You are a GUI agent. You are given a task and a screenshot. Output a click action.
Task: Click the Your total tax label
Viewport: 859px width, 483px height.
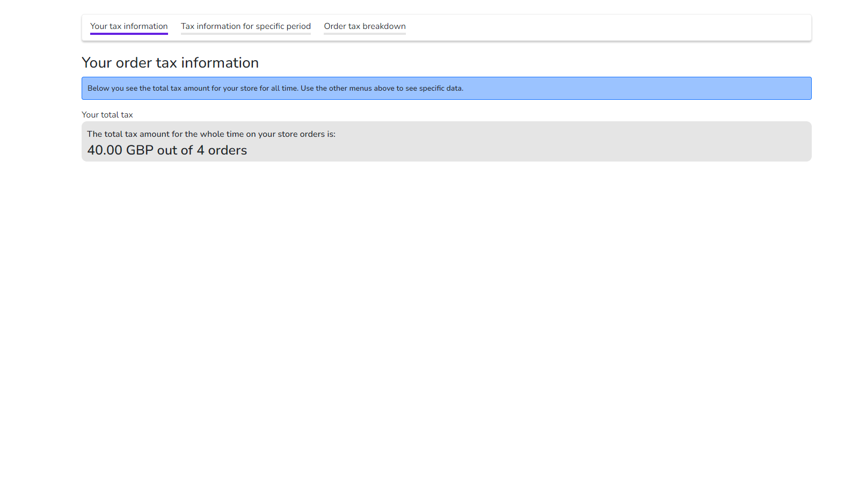[x=107, y=115]
